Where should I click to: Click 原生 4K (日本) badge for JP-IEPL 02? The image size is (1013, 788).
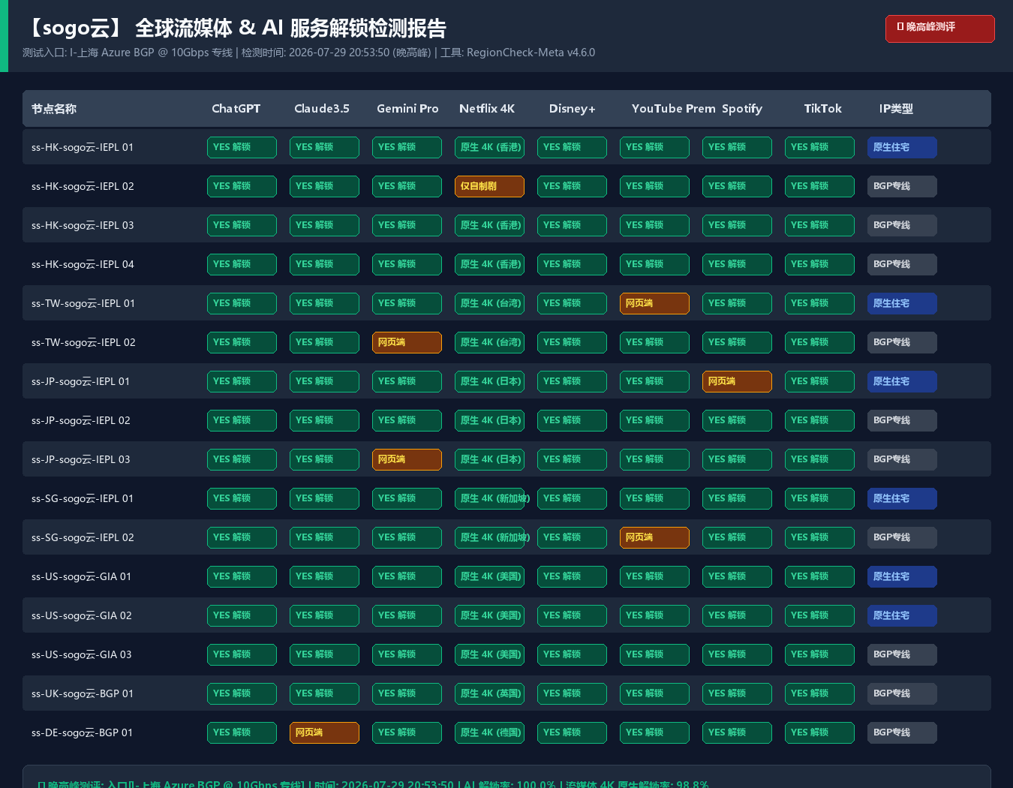click(x=489, y=420)
